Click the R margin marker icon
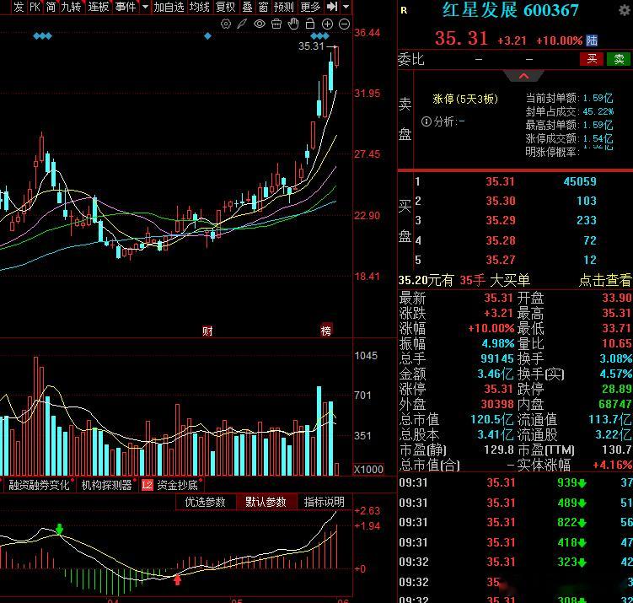Image resolution: width=633 pixels, height=603 pixels. (x=404, y=10)
